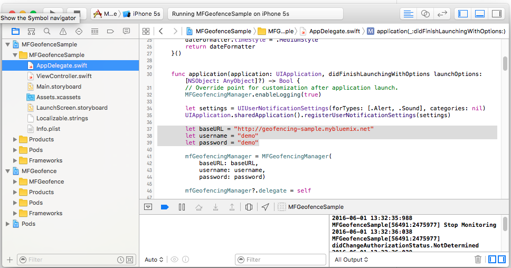Expand the root Pods project
Image resolution: width=511 pixels, height=268 pixels.
[7, 224]
